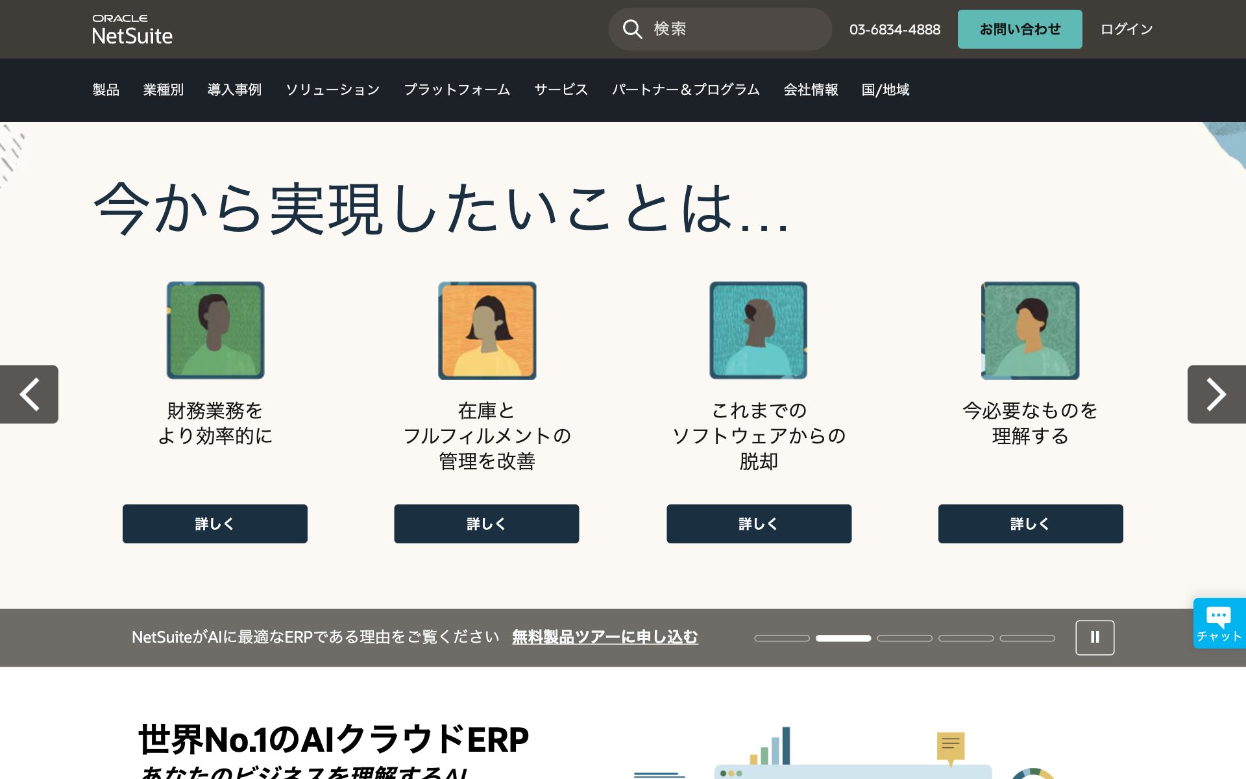This screenshot has height=779, width=1246.
Task: Select the fourth carousel slide indicator
Action: click(966, 638)
